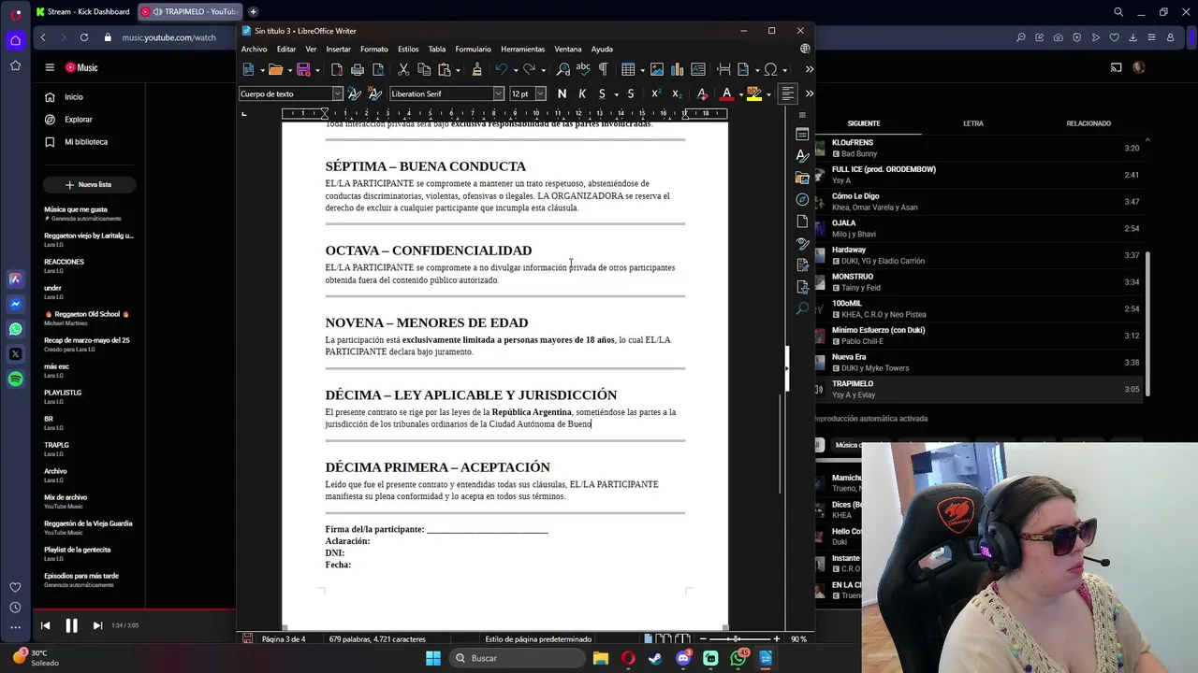Viewport: 1198px width, 673px height.
Task: Open the search magnifier deck in Writer sidebar
Action: coord(802,308)
